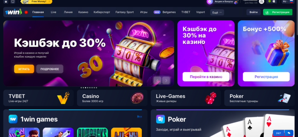Click the orange ИГРАТЬ button
This screenshot has width=298, height=137.
pyautogui.click(x=24, y=69)
